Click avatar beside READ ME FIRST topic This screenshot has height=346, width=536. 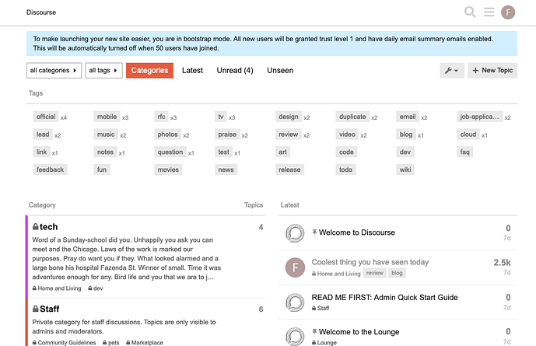click(295, 302)
